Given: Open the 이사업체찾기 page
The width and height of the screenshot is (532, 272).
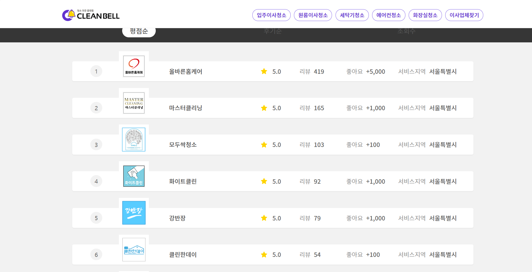Looking at the screenshot, I should pos(464,15).
